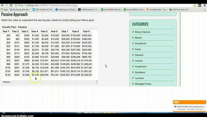Select the $26,005 cell in Year 5

click(44, 75)
